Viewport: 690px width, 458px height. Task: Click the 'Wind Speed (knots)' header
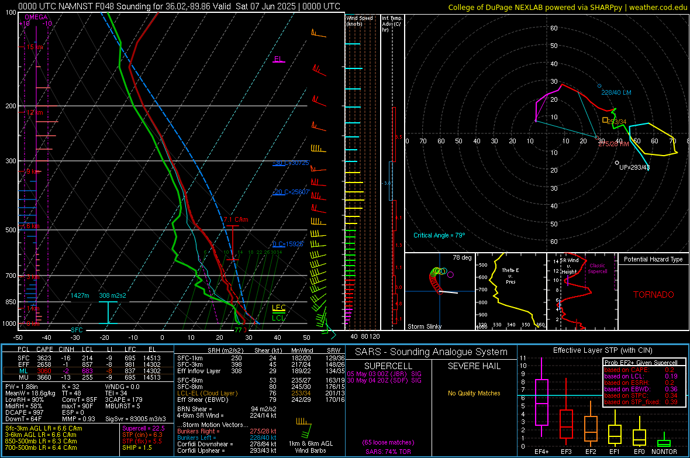point(359,20)
